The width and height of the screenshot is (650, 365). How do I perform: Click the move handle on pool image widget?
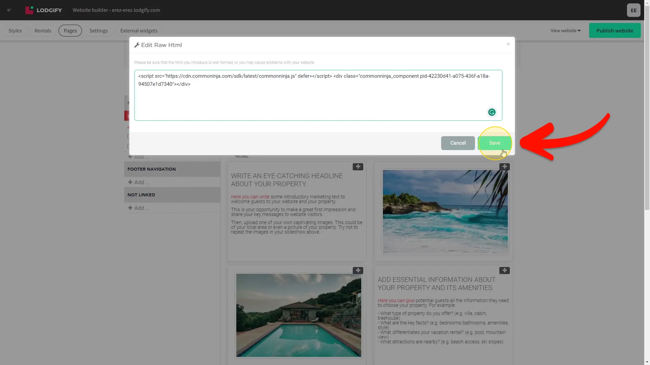click(x=358, y=270)
